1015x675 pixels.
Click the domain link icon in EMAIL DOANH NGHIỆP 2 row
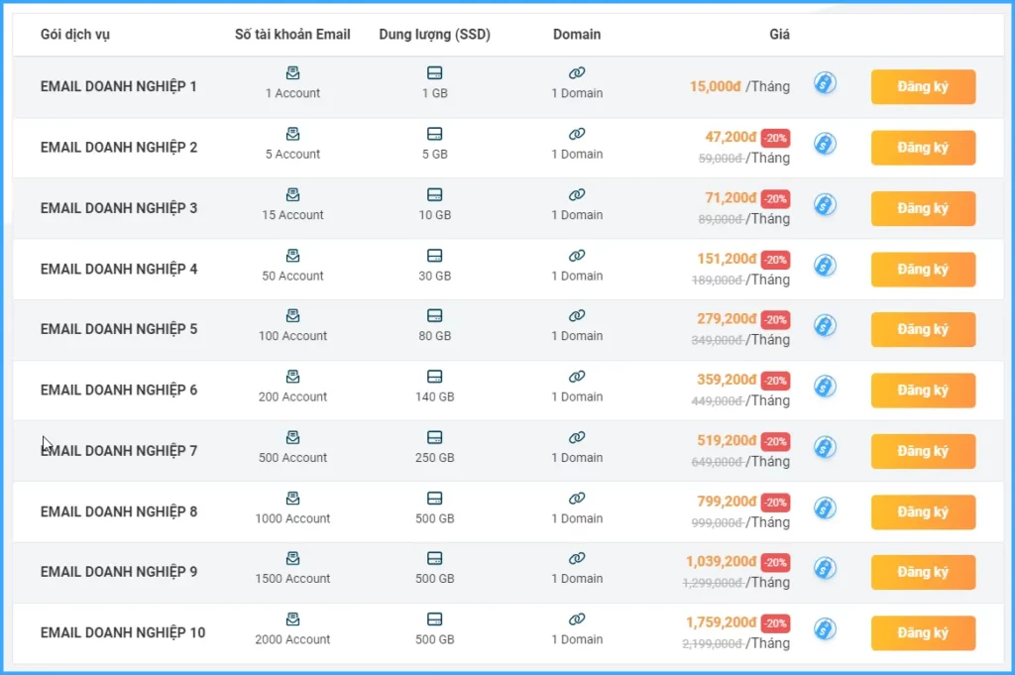[577, 134]
